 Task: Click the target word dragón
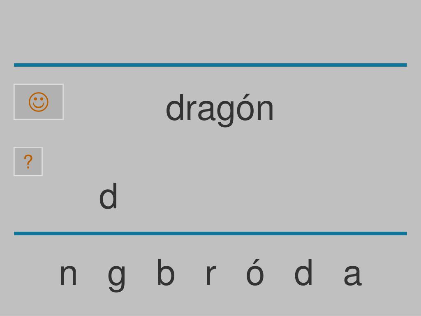point(220,109)
